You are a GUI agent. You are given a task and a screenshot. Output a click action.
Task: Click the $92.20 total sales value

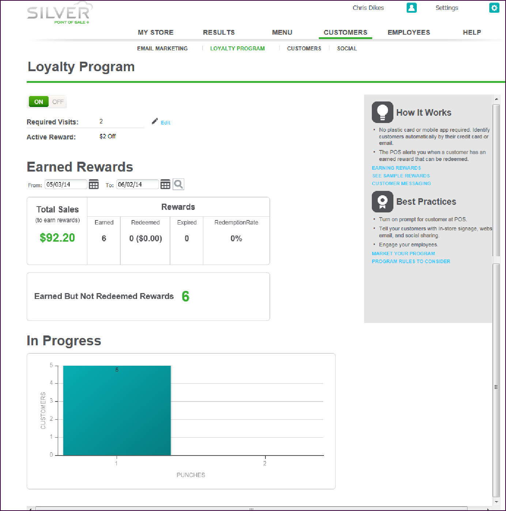click(x=57, y=238)
